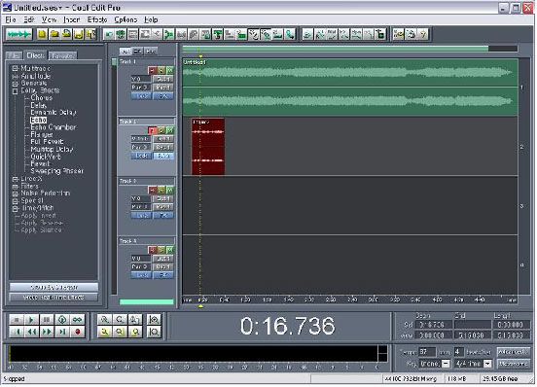
Task: Open the Options menu
Action: tap(126, 19)
